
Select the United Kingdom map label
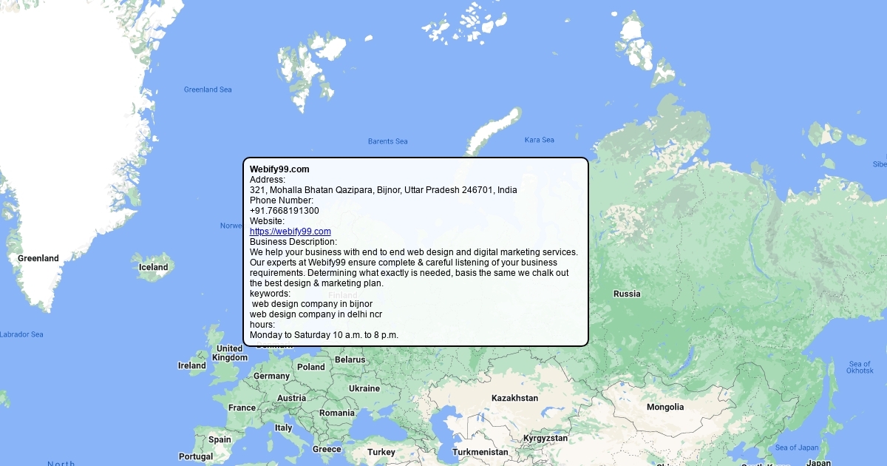coord(230,353)
